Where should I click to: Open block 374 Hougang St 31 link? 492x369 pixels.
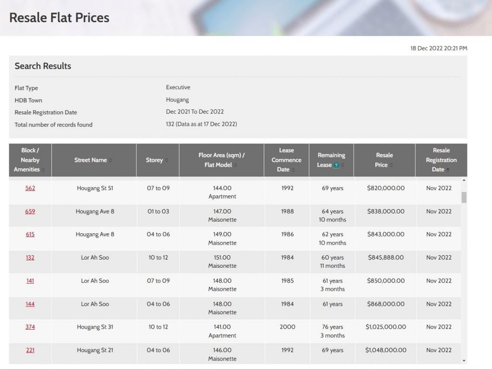30,327
